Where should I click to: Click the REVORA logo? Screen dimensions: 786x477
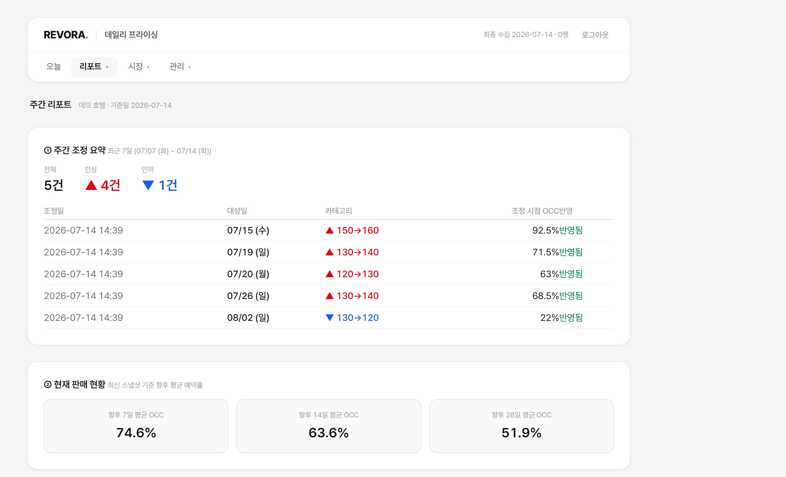pos(66,35)
